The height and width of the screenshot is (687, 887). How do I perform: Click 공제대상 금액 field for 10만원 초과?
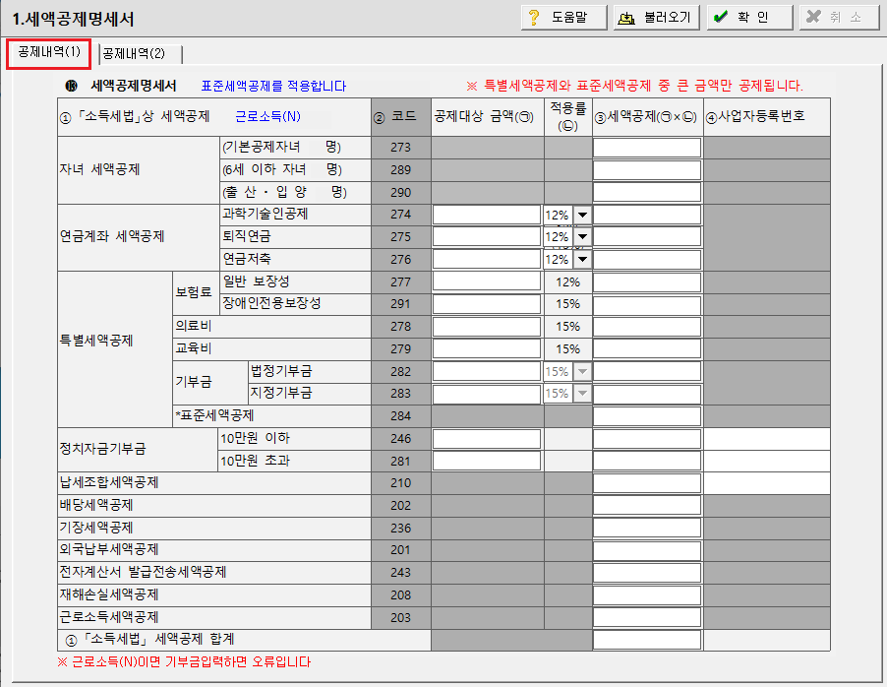(x=487, y=461)
